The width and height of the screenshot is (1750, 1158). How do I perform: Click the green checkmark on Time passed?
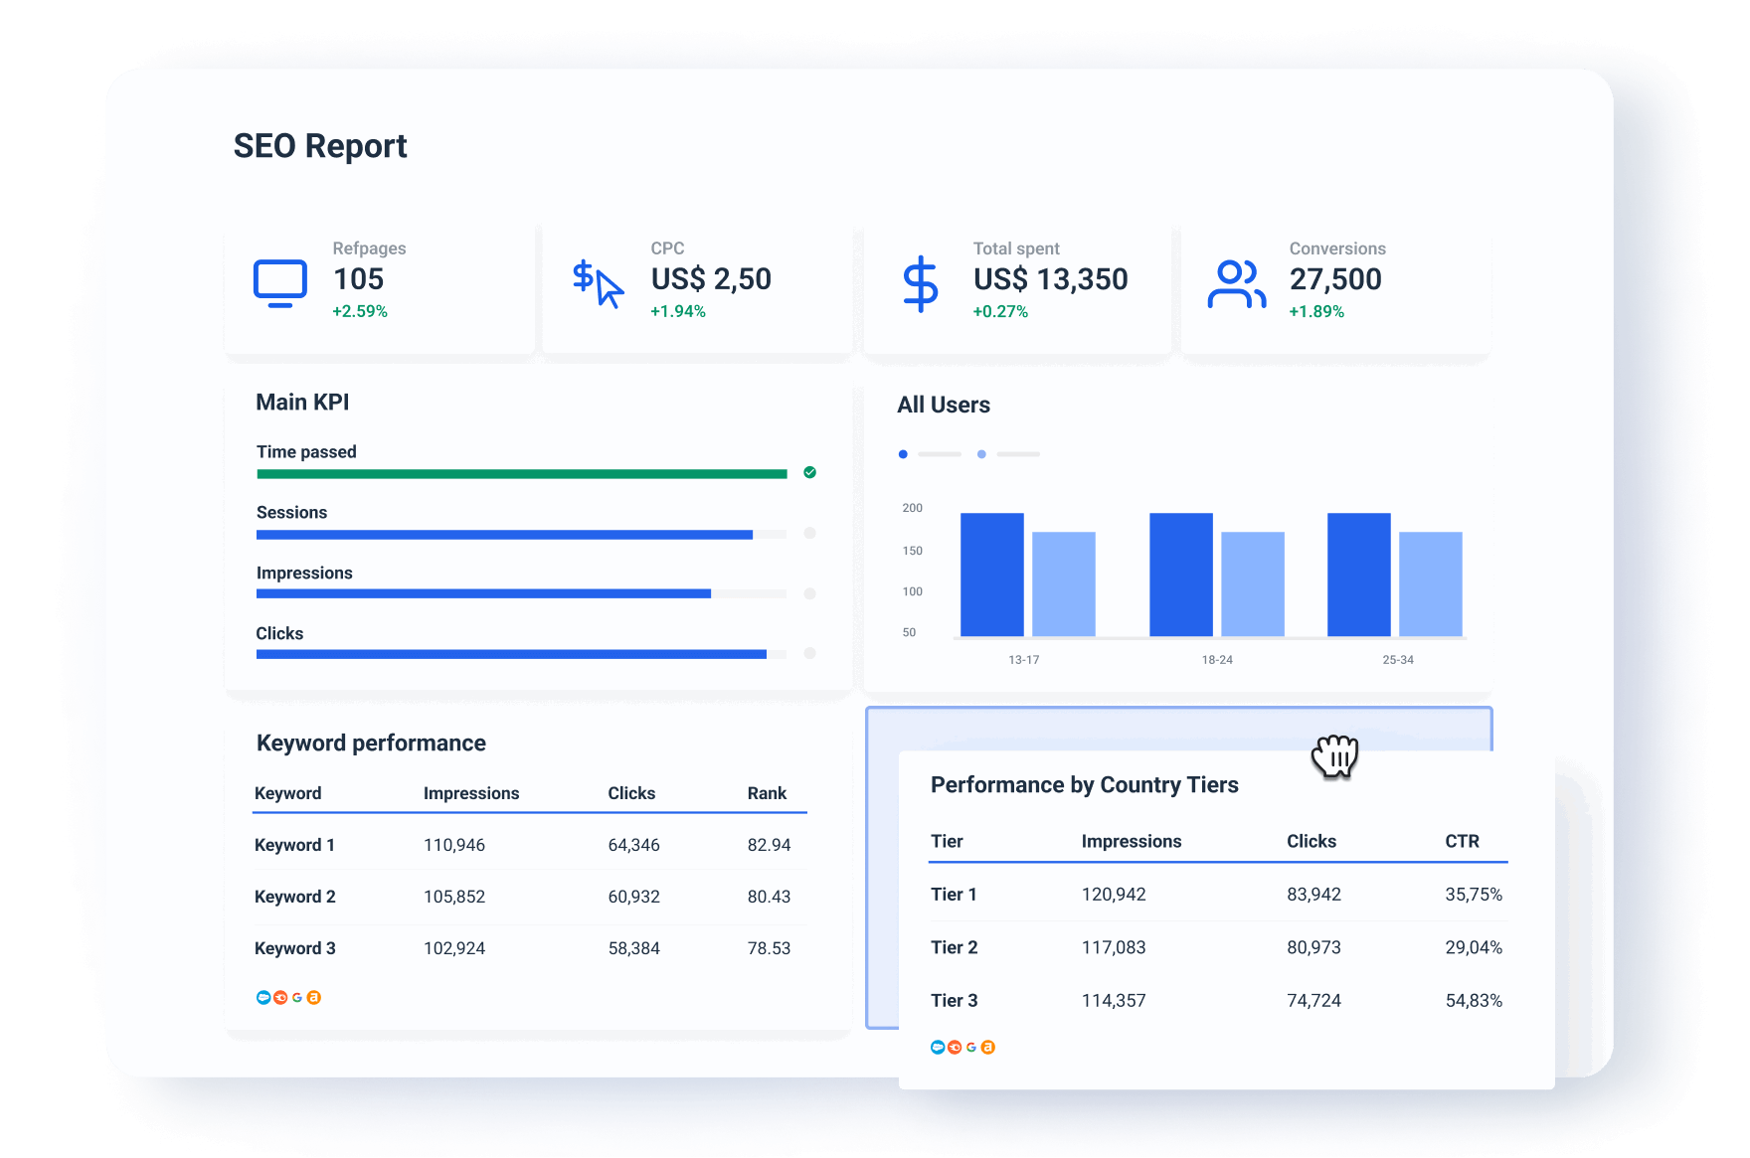(x=808, y=473)
